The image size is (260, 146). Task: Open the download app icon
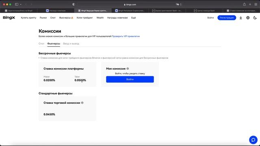pos(240,18)
